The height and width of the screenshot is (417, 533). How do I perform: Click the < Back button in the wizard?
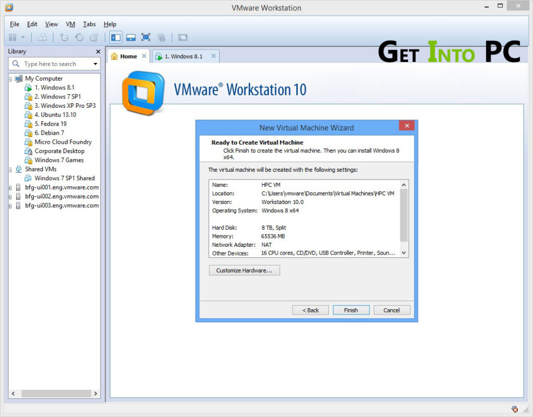pos(310,310)
